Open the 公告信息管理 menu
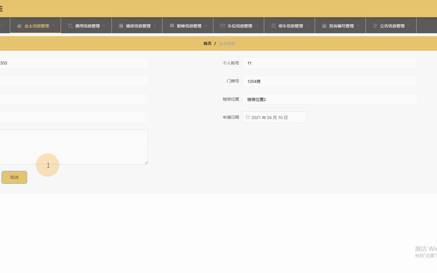Image resolution: width=437 pixels, height=273 pixels. pyautogui.click(x=391, y=26)
